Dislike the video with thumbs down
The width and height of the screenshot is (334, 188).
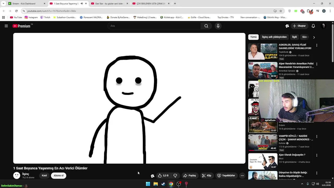pos(175,175)
